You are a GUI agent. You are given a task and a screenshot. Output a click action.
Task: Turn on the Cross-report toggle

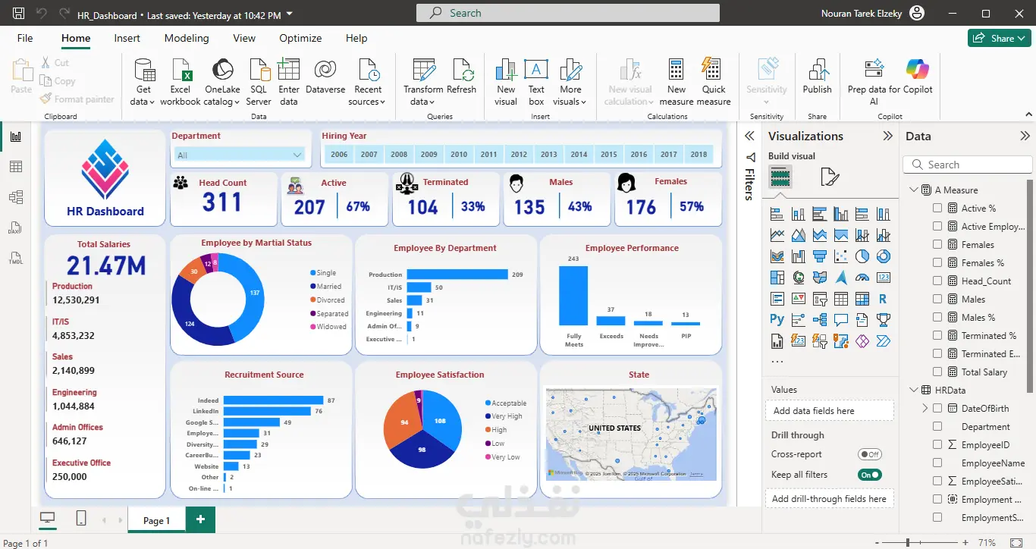(x=870, y=454)
